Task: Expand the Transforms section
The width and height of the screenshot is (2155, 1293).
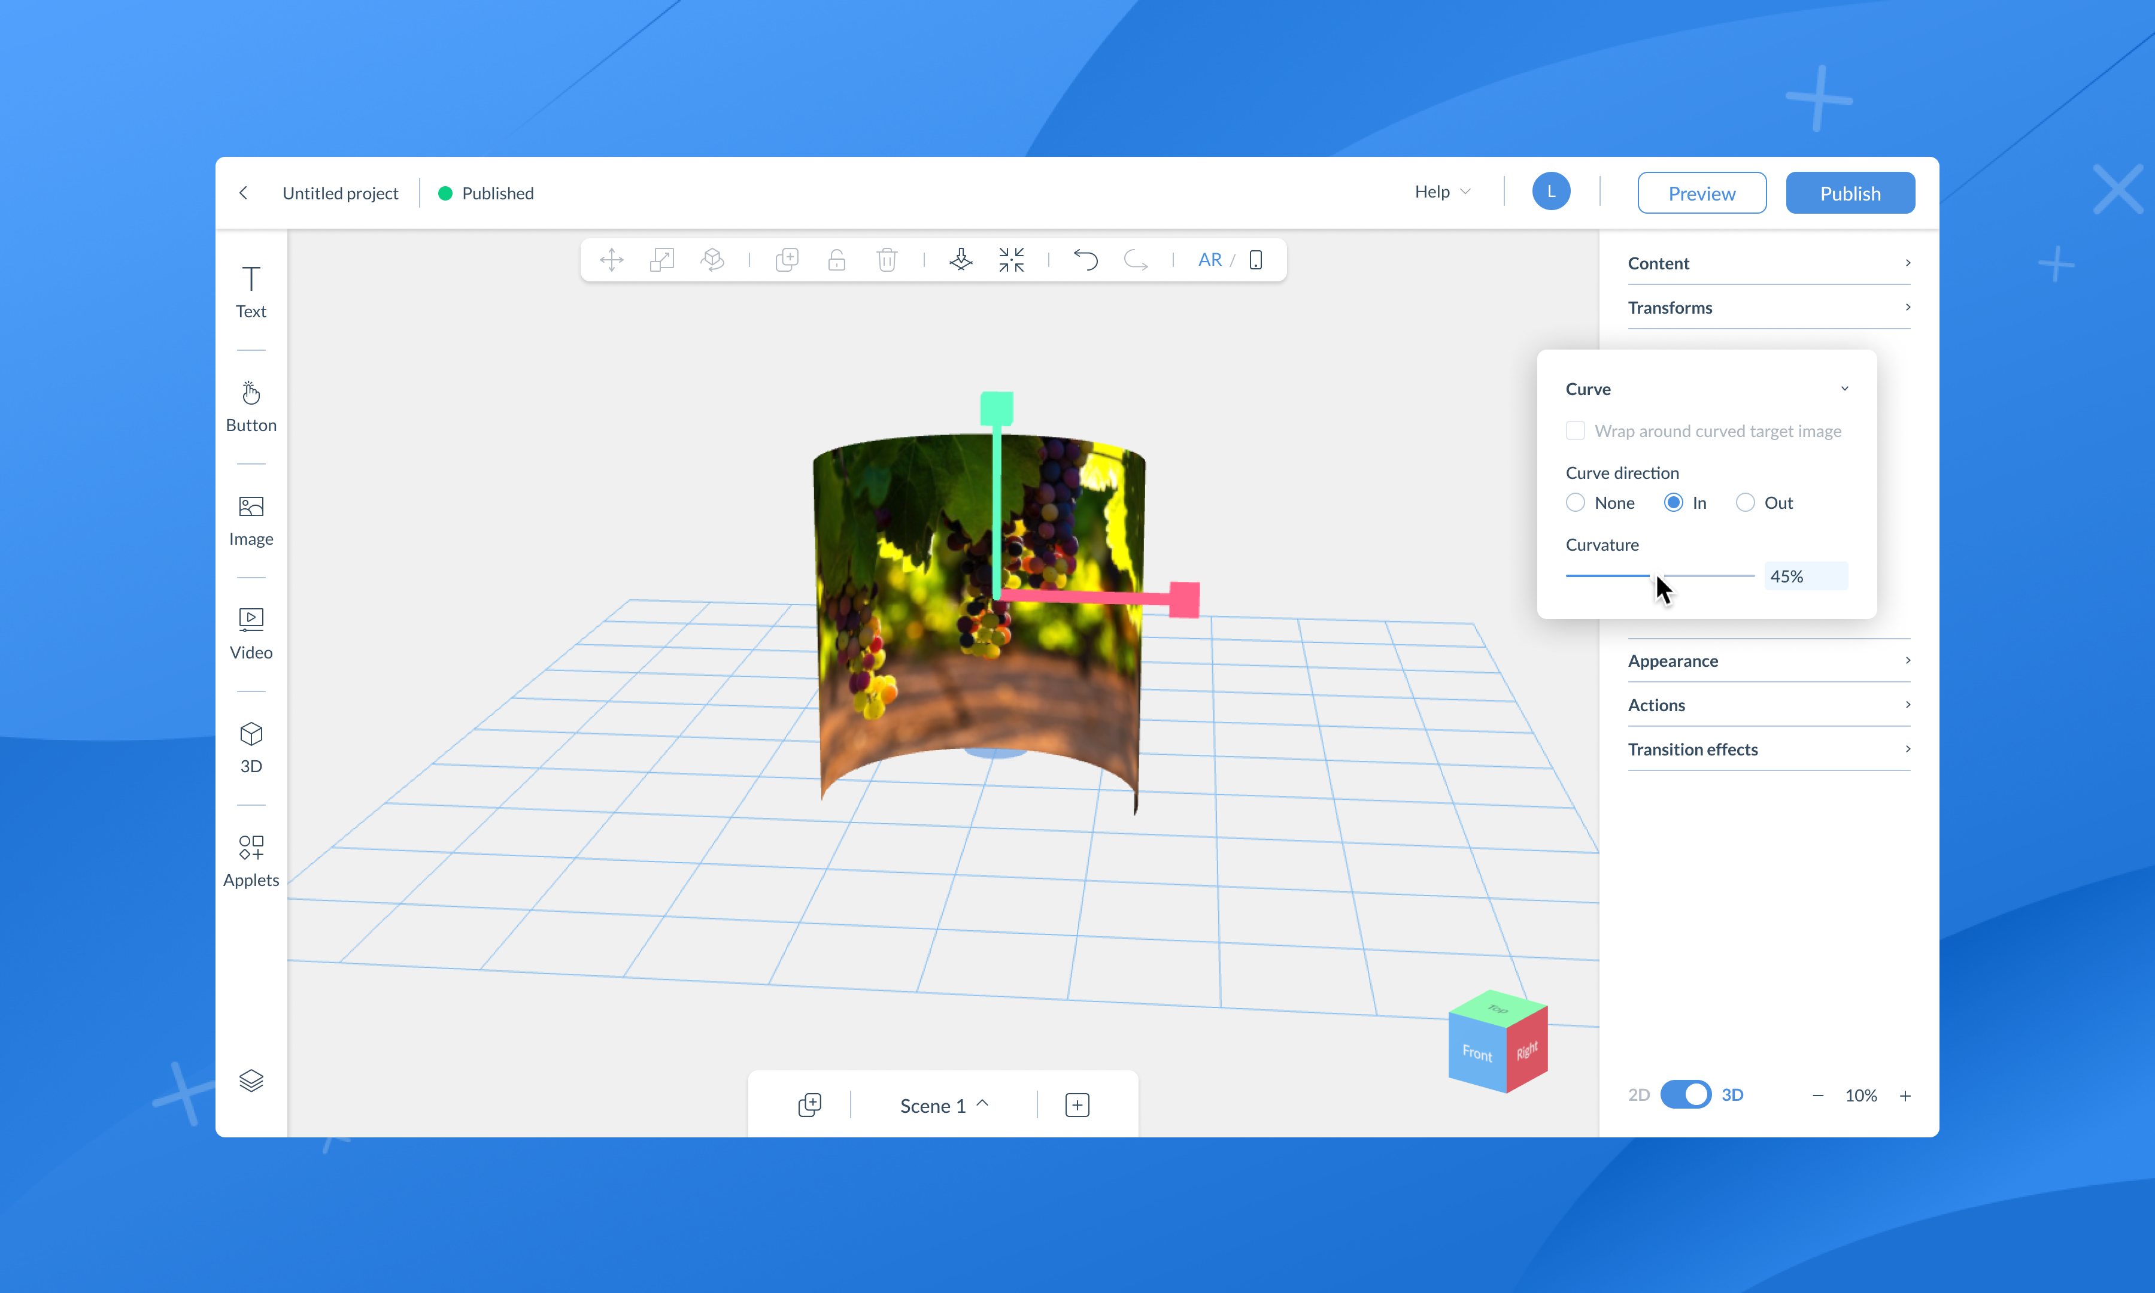Action: point(1769,308)
